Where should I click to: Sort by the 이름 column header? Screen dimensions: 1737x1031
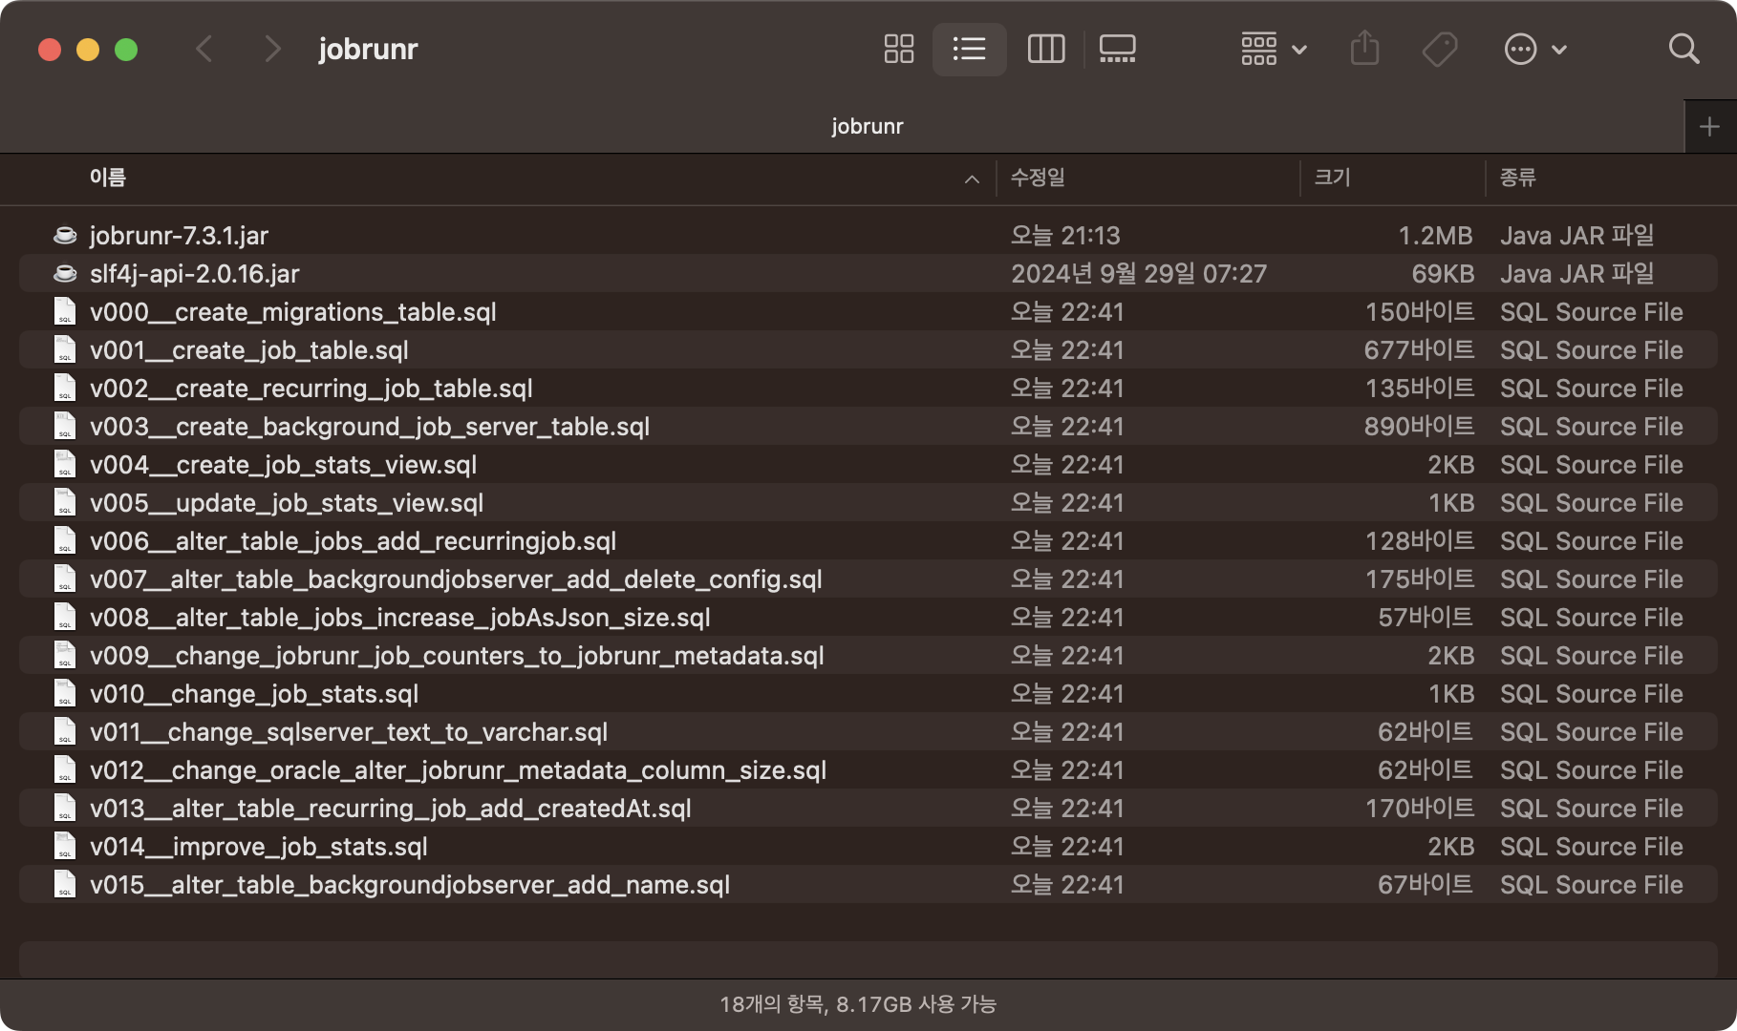coord(107,178)
